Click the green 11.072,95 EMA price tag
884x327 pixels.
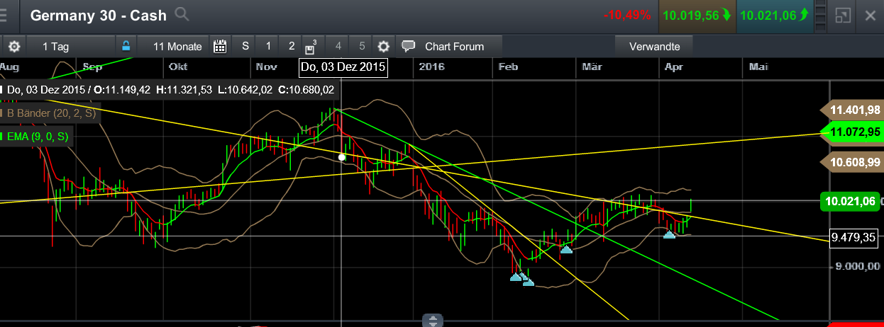(851, 132)
